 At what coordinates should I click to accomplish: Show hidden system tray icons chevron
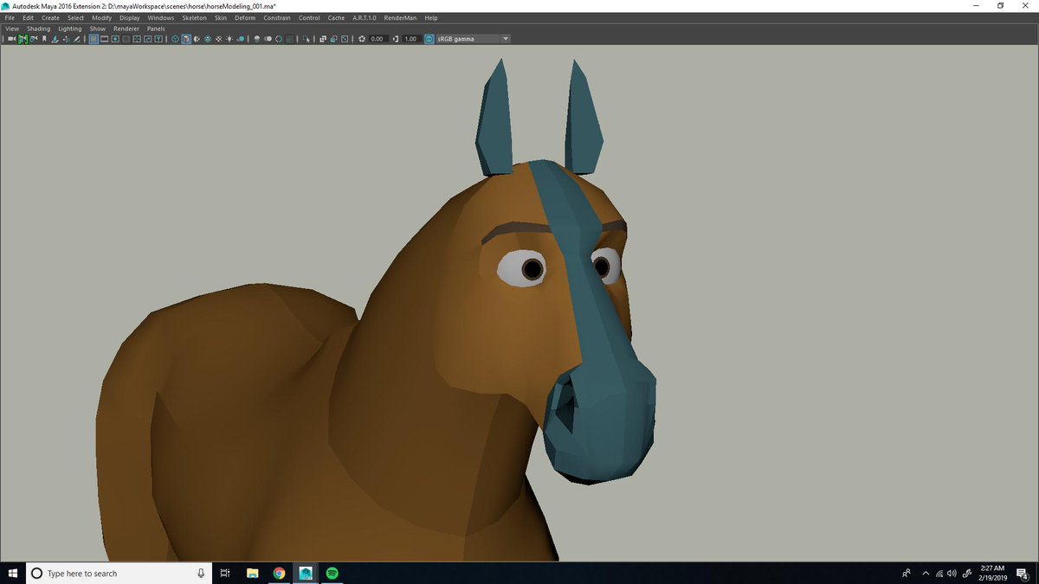(926, 573)
